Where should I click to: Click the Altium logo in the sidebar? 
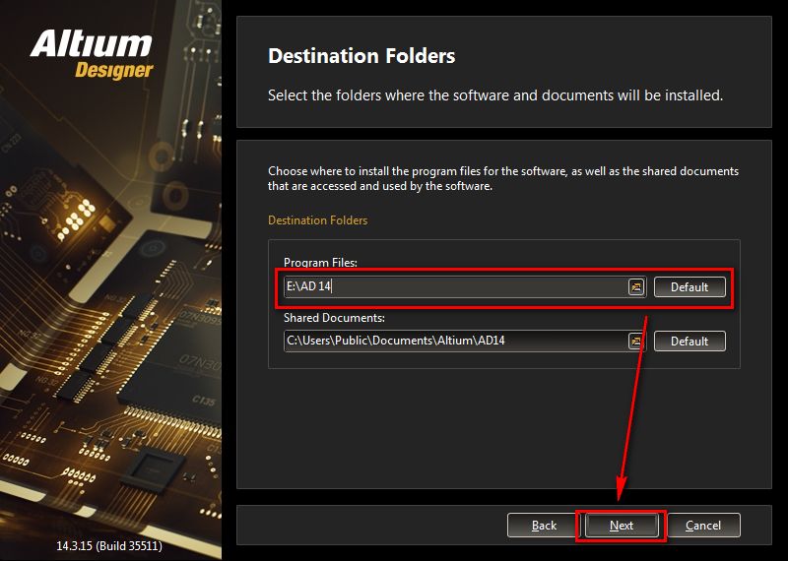91,44
